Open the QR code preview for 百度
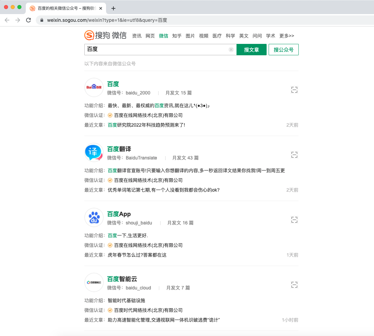The height and width of the screenshot is (336, 374). click(294, 90)
